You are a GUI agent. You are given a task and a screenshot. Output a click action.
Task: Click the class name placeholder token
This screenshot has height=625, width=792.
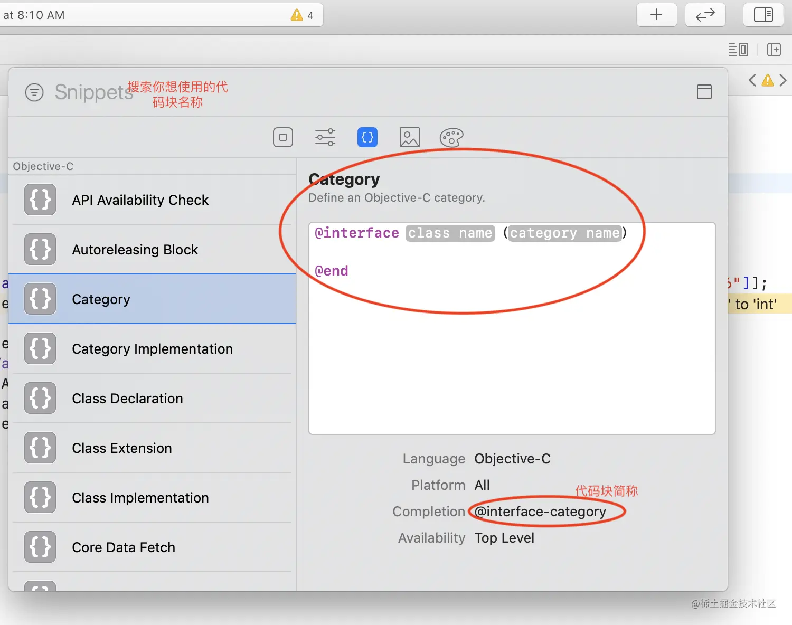tap(450, 233)
